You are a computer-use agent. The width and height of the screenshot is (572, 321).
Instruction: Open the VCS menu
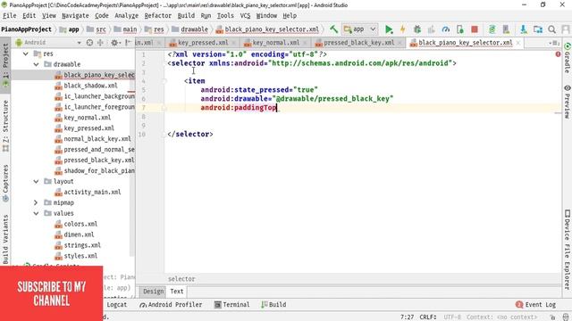coord(245,16)
